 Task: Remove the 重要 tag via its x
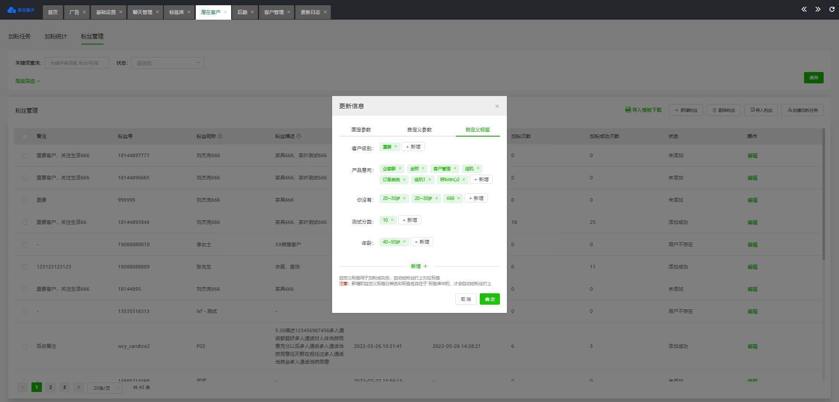395,147
